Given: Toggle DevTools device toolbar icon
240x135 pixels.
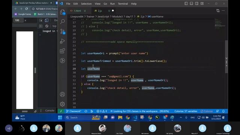Looking at the screenshot, I should (46, 20).
